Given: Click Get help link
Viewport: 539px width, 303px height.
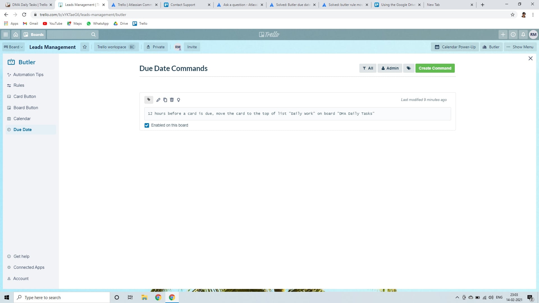Looking at the screenshot, I should point(21,256).
